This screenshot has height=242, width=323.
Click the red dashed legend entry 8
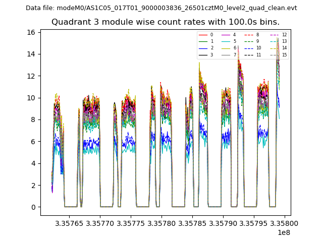pos(252,35)
